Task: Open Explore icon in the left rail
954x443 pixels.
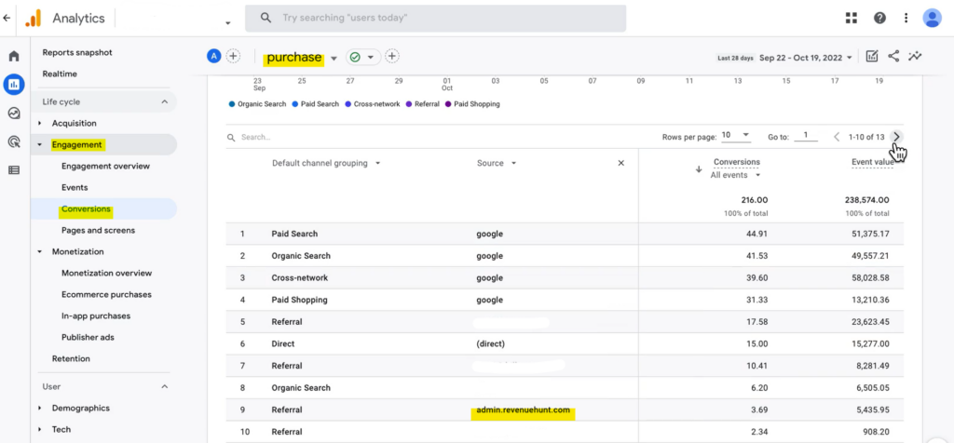Action: [x=14, y=113]
